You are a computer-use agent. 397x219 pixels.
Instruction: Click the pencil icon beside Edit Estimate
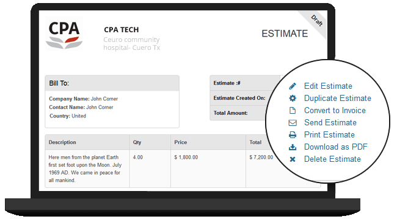click(x=293, y=86)
